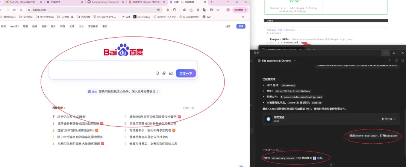Click the list view icon in Codex header

coord(390,61)
